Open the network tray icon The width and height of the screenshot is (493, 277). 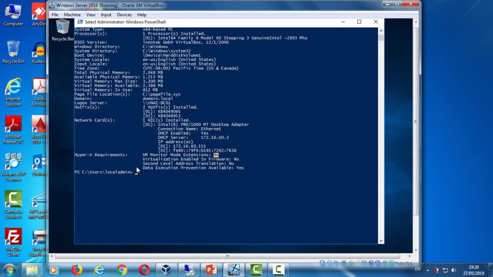pos(445,270)
